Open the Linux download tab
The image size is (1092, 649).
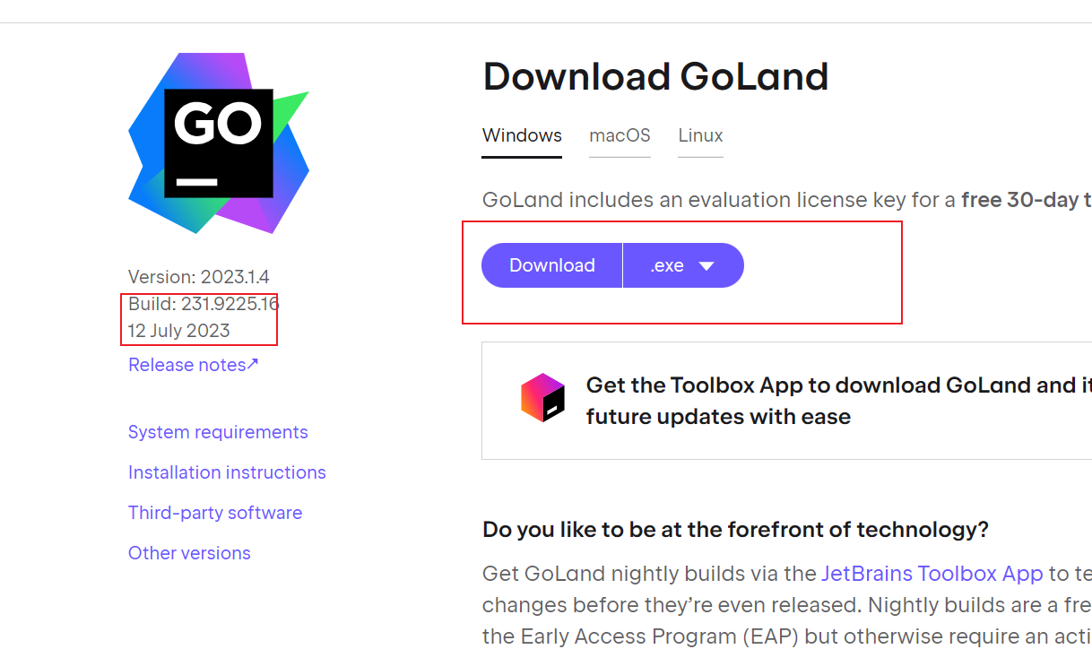tap(700, 136)
